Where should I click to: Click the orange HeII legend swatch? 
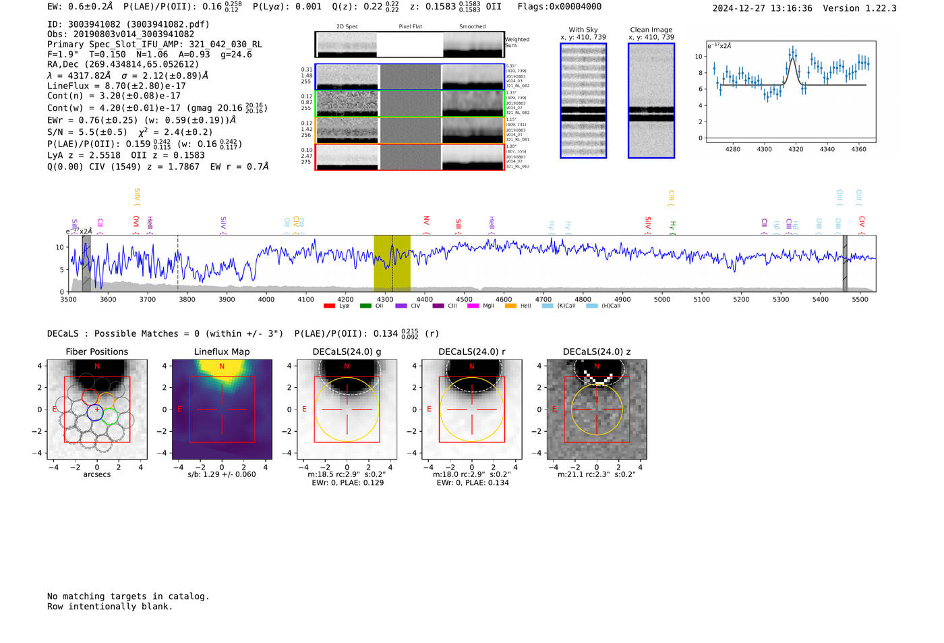pos(510,306)
